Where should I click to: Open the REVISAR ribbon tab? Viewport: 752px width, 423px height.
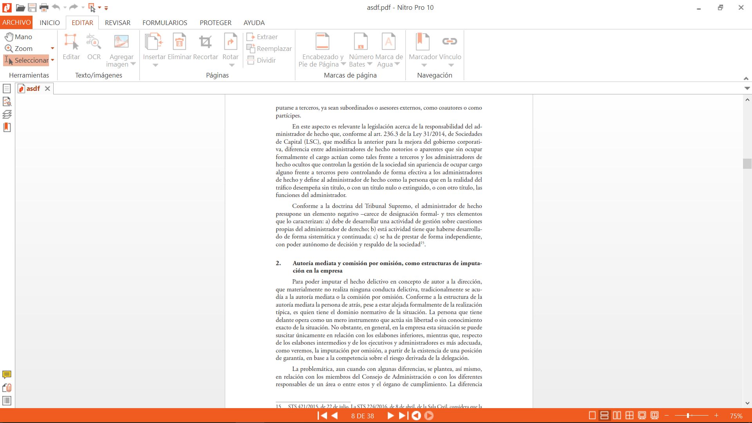click(117, 23)
